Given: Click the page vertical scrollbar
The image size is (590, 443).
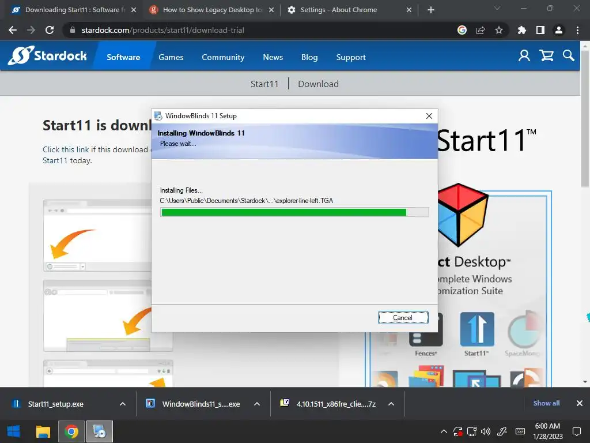Looking at the screenshot, I should (585, 119).
